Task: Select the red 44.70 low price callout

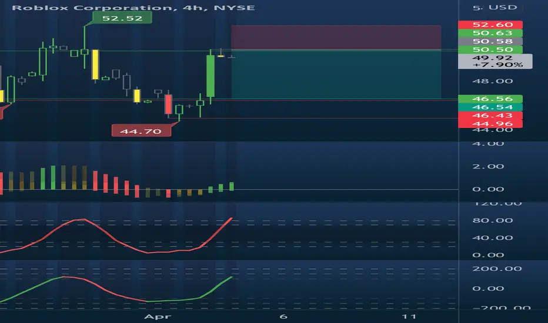Action: [x=141, y=131]
